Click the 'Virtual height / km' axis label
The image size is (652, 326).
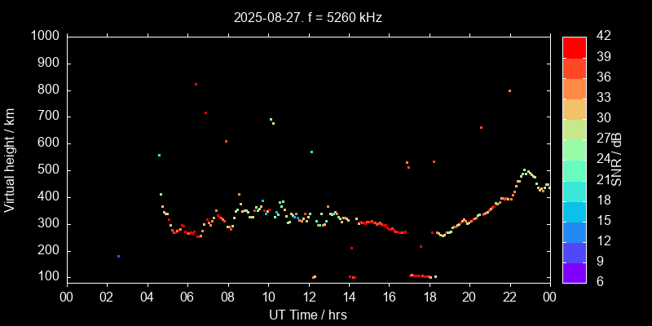coord(10,159)
